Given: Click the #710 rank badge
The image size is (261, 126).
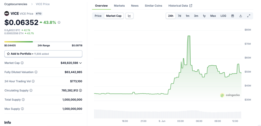Looking at the screenshot, I should pyautogui.click(x=39, y=14).
